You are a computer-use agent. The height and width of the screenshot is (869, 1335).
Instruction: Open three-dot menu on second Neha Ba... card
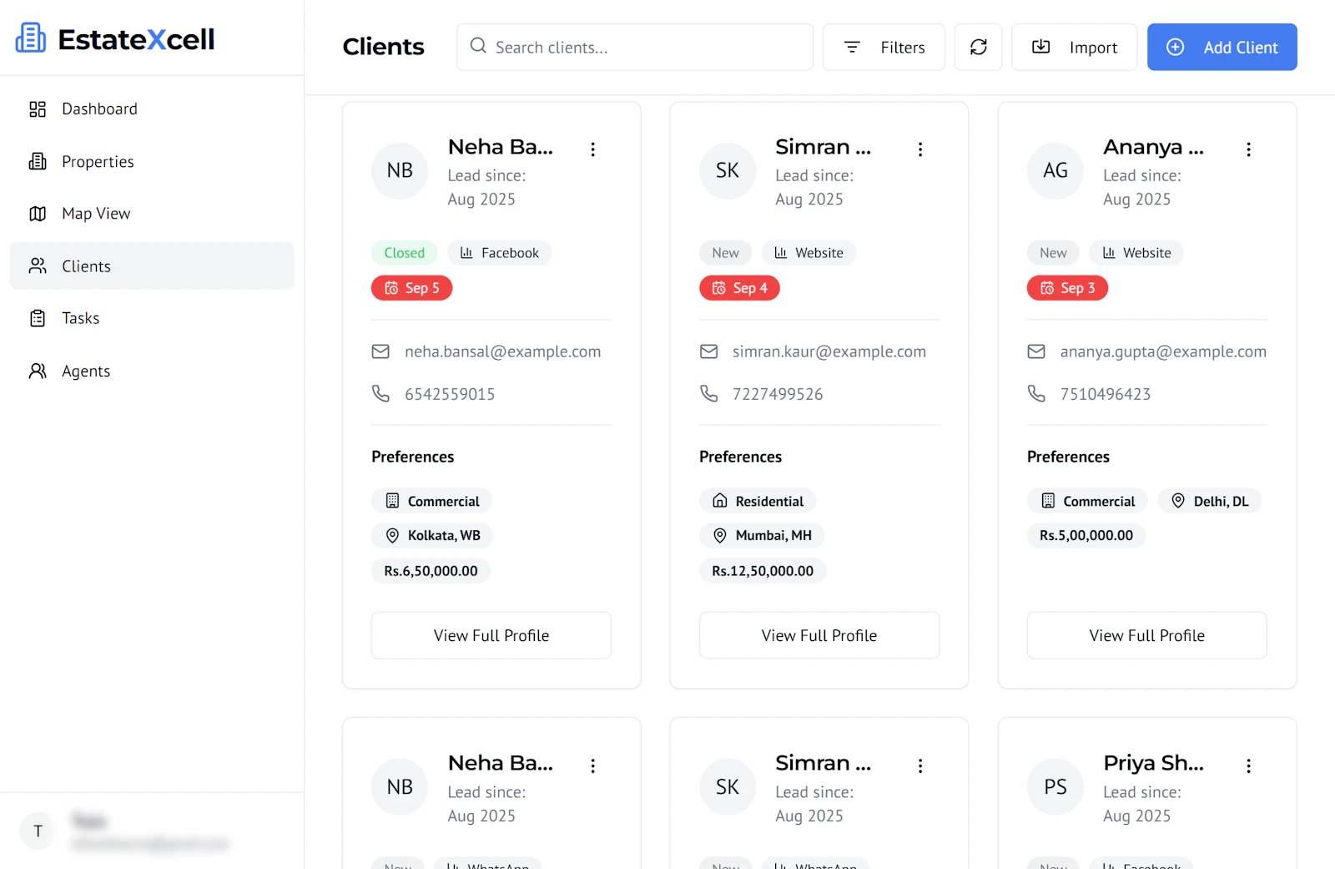pos(592,765)
